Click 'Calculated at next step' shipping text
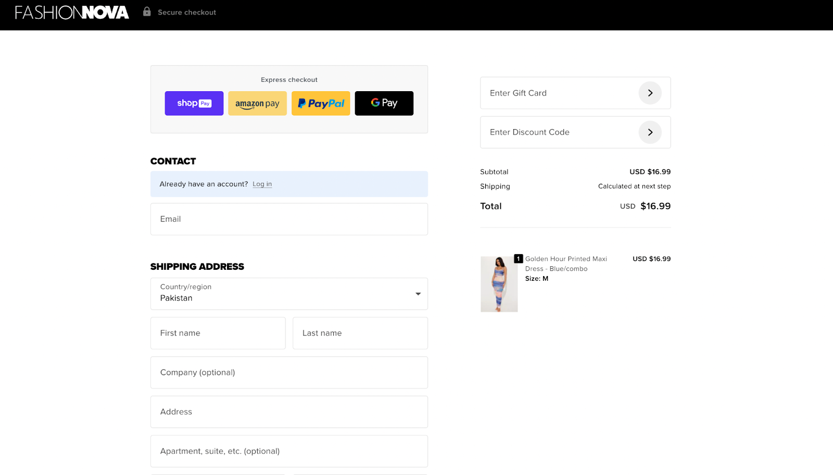Image resolution: width=833 pixels, height=475 pixels. click(634, 186)
